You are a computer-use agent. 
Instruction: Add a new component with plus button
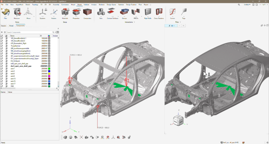click(2, 32)
